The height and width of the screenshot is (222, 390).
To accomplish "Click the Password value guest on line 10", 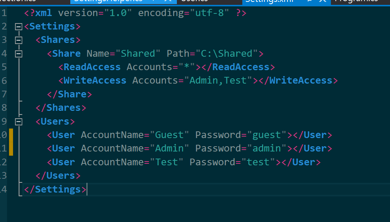I will tap(267, 134).
